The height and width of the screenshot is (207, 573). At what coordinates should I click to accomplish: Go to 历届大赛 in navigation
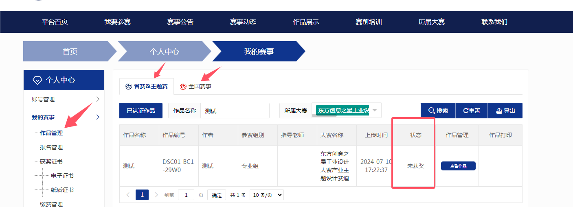pos(432,22)
